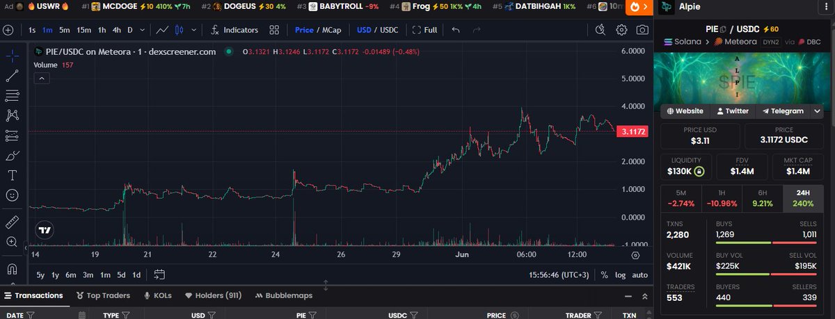Toggle the auto scale mode

(640, 275)
